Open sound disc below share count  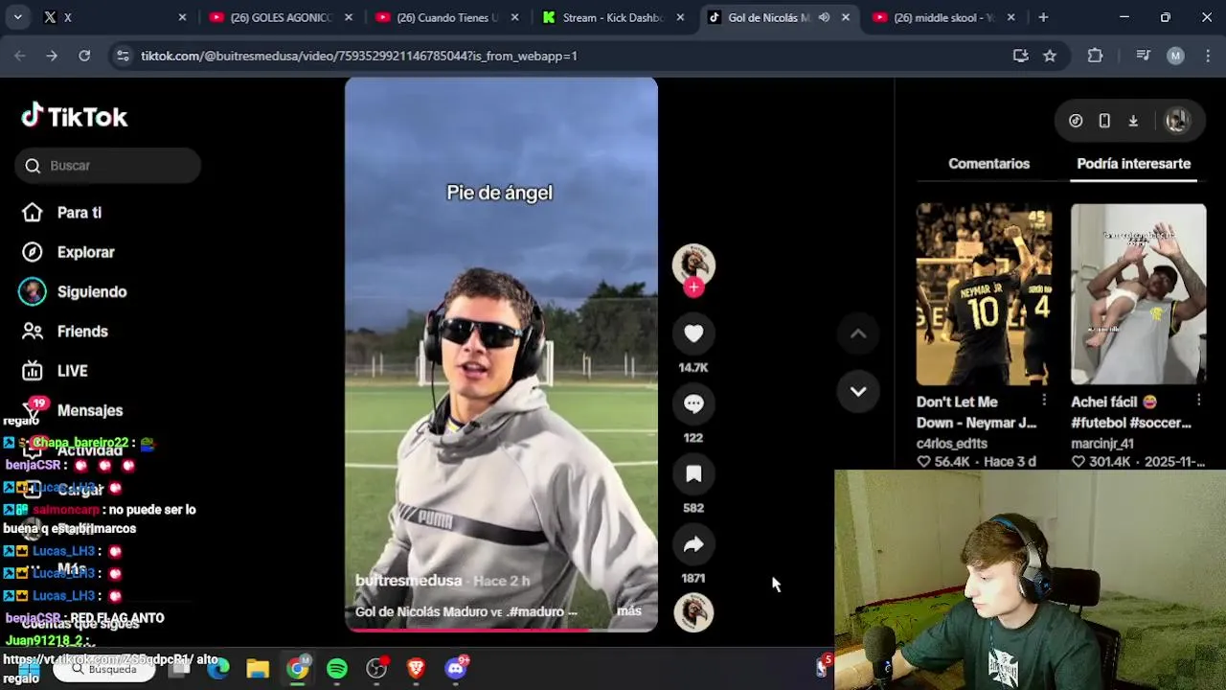693,612
